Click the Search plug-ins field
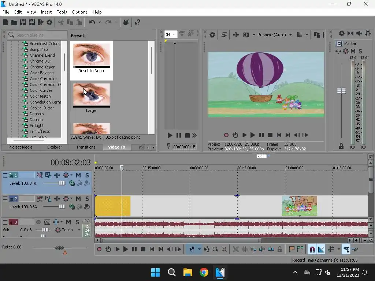 38,35
